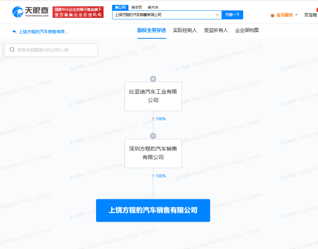Viewport: 318px width, 249px height.
Task: Select the 比亚迪汽车工业有限公司 node
Action: coord(153,96)
